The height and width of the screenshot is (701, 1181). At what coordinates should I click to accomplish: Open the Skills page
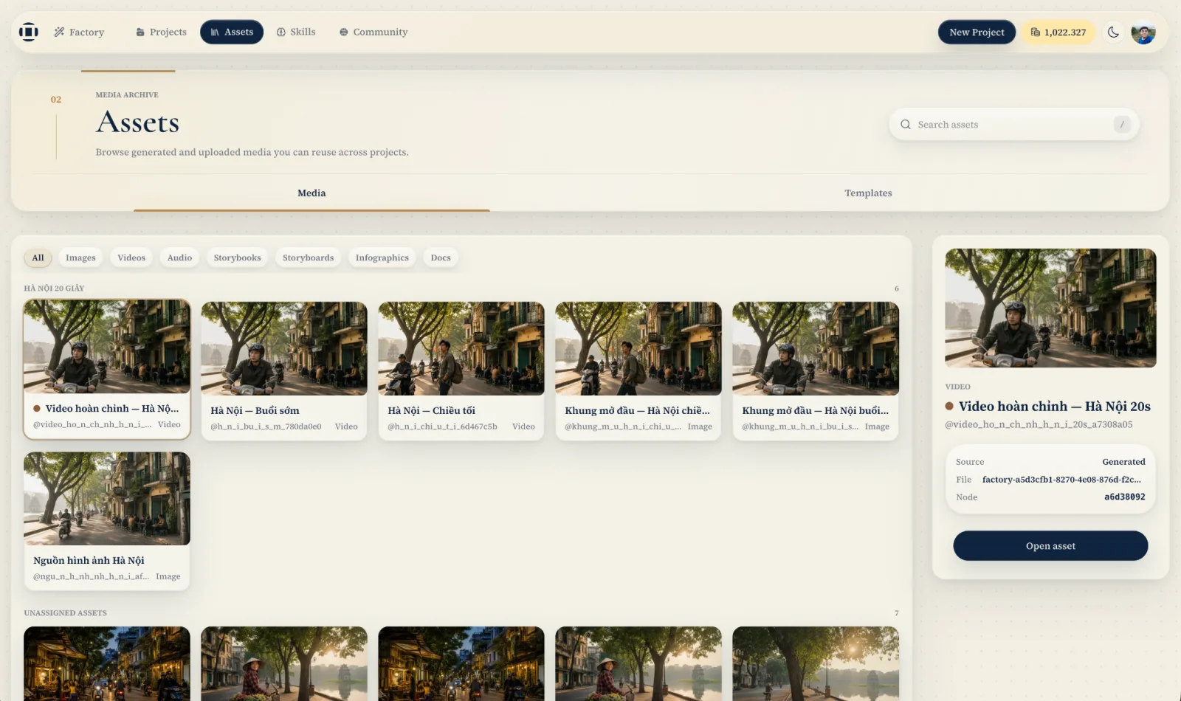pos(296,32)
